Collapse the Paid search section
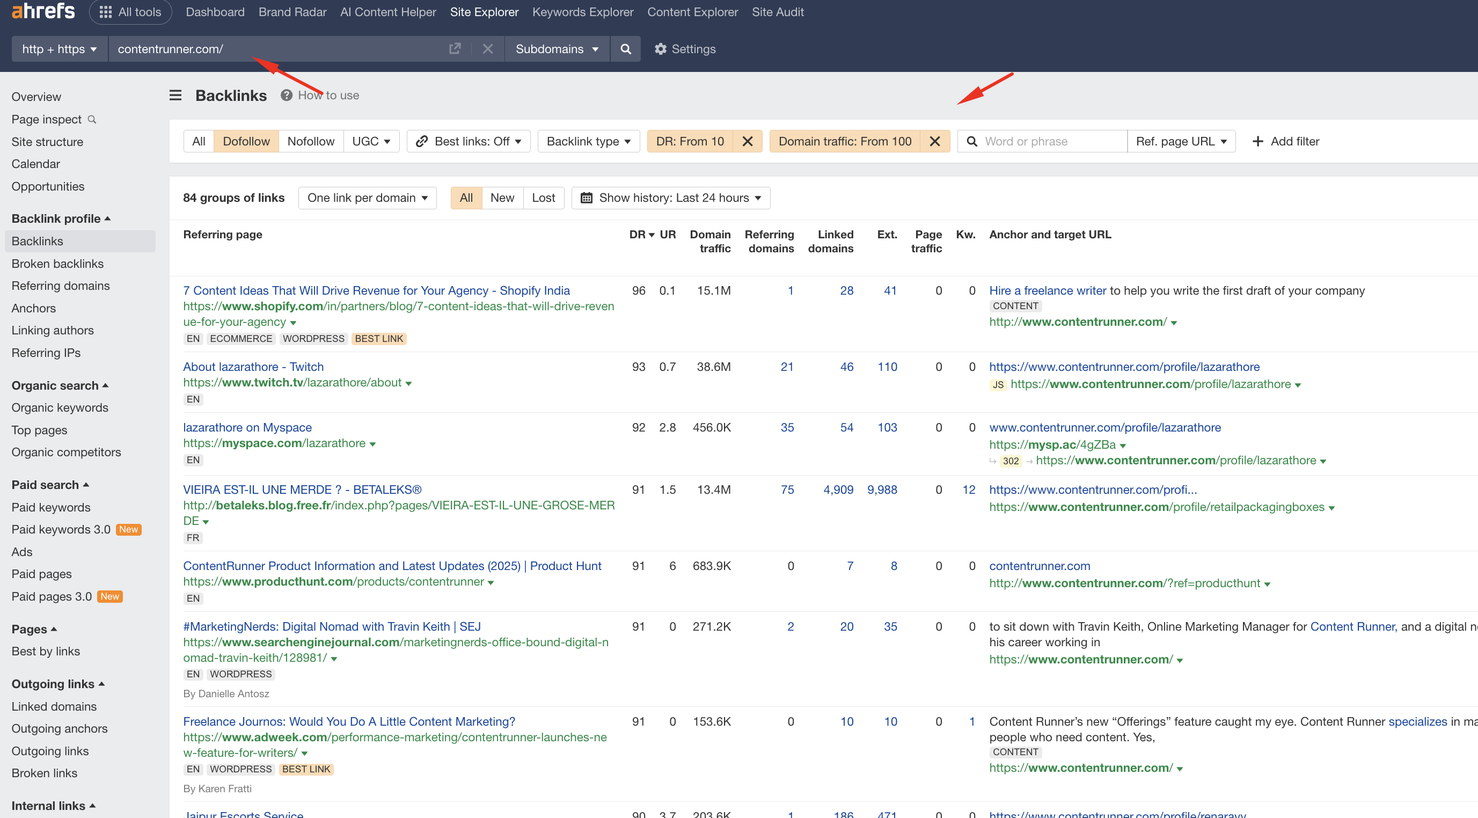The width and height of the screenshot is (1478, 818). [50, 485]
